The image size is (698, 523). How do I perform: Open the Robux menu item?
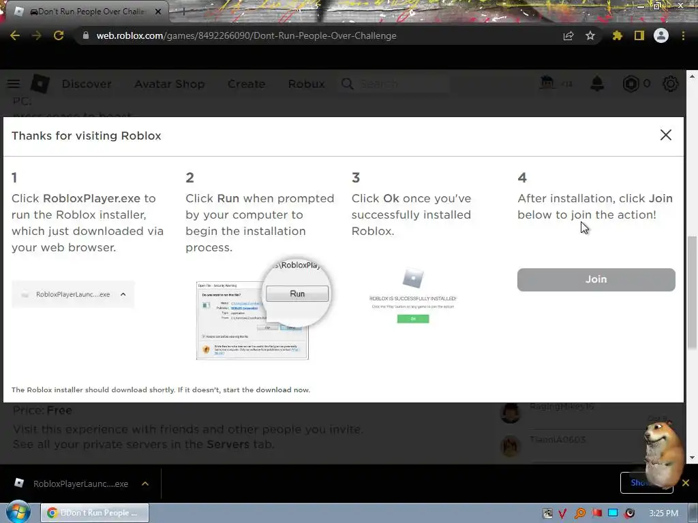click(306, 84)
